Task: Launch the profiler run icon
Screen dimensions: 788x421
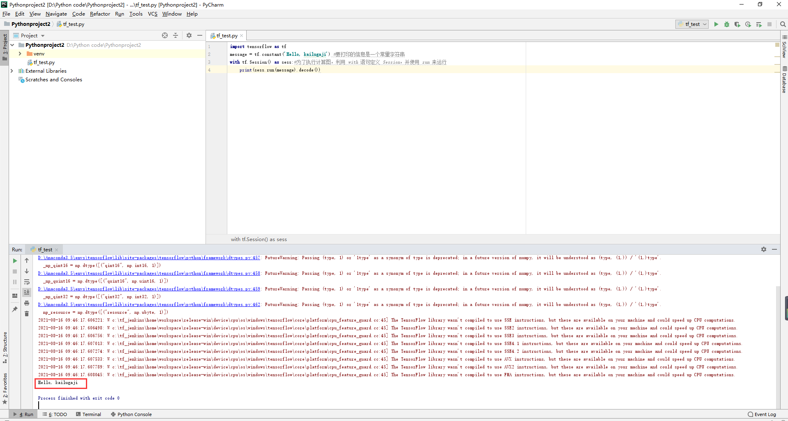Action: point(748,24)
